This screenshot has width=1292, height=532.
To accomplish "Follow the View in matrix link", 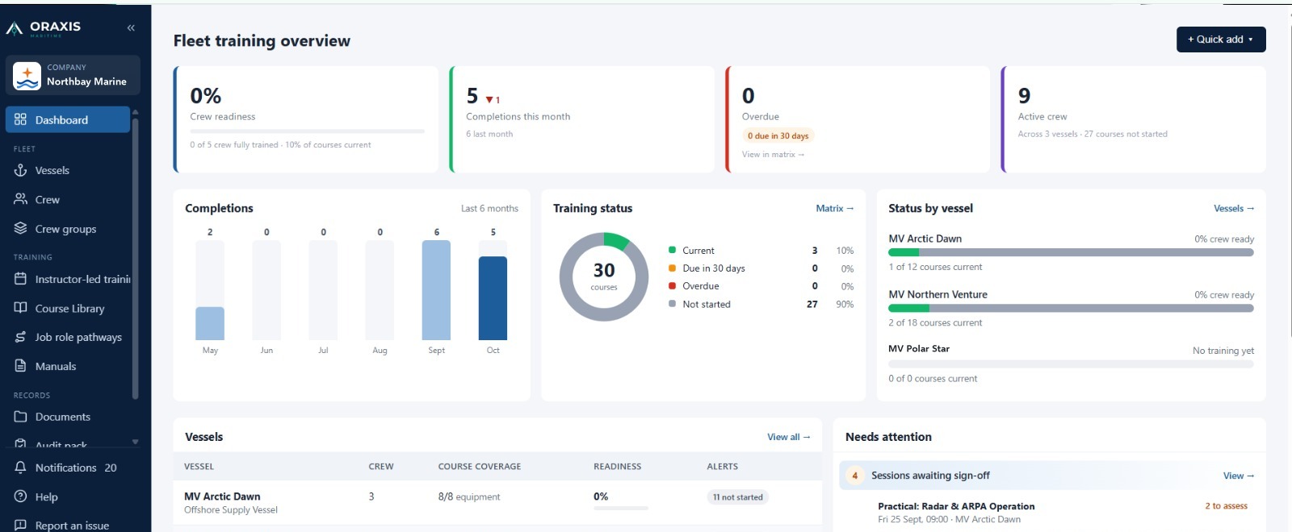I will pos(773,154).
